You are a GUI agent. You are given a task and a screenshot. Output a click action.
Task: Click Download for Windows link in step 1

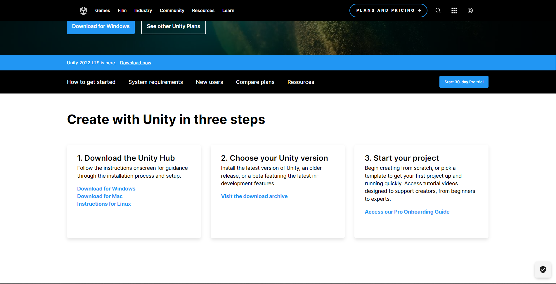(x=106, y=189)
